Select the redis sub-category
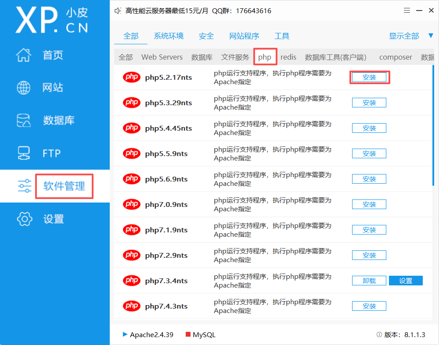The height and width of the screenshot is (345, 439). 288,57
